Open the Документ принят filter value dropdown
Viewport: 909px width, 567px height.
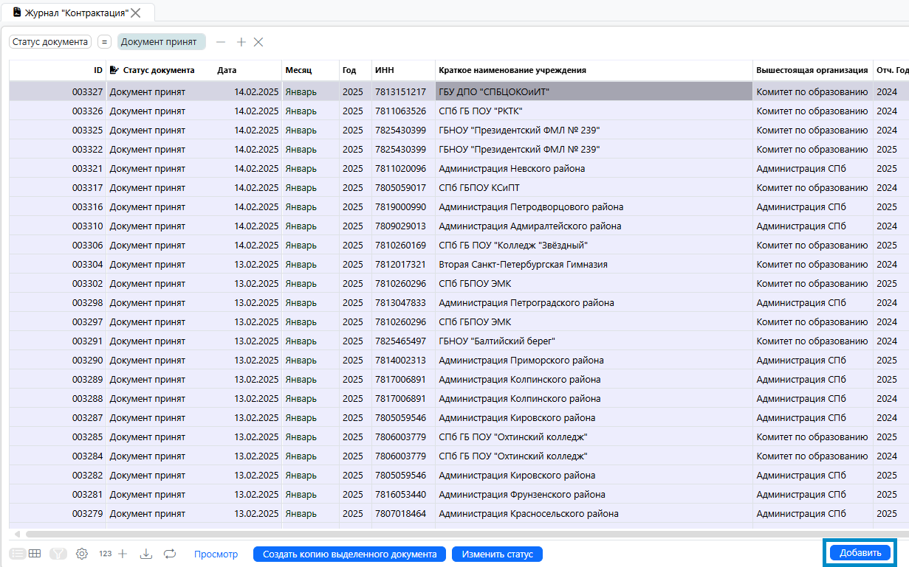click(161, 42)
